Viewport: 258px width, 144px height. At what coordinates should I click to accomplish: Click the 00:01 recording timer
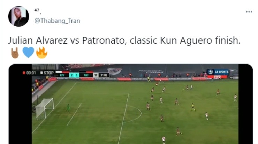point(31,73)
